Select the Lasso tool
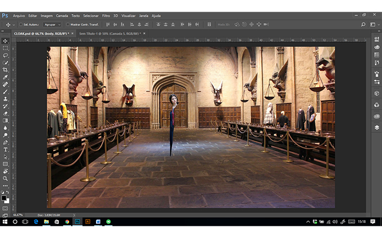The height and width of the screenshot is (238, 382). pyautogui.click(x=5, y=55)
